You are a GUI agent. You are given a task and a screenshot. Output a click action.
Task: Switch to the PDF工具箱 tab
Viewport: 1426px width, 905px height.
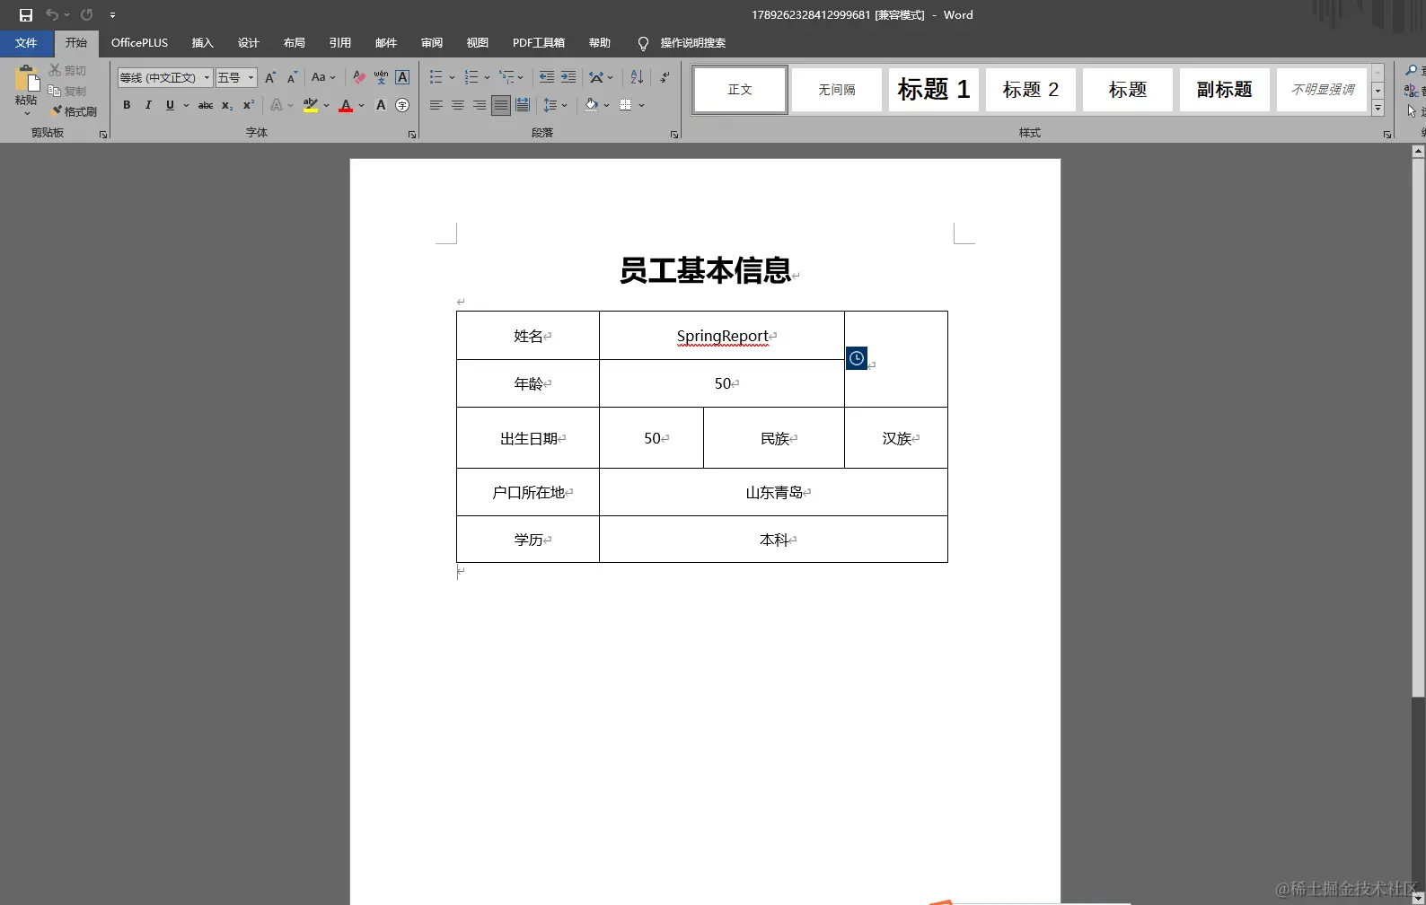pos(539,43)
